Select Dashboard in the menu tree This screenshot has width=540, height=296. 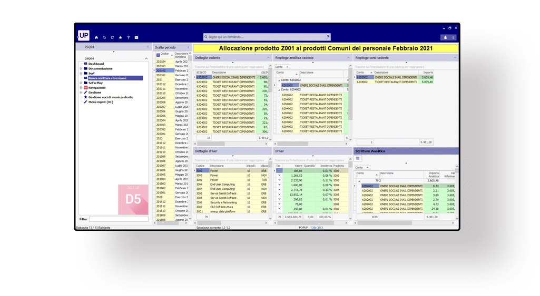96,64
